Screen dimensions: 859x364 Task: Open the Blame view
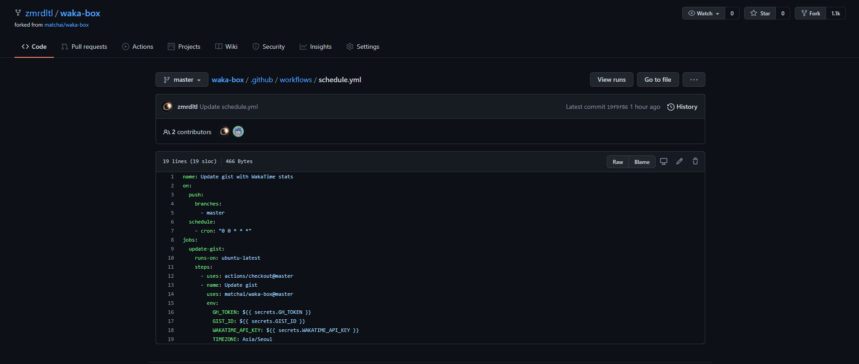pos(642,162)
